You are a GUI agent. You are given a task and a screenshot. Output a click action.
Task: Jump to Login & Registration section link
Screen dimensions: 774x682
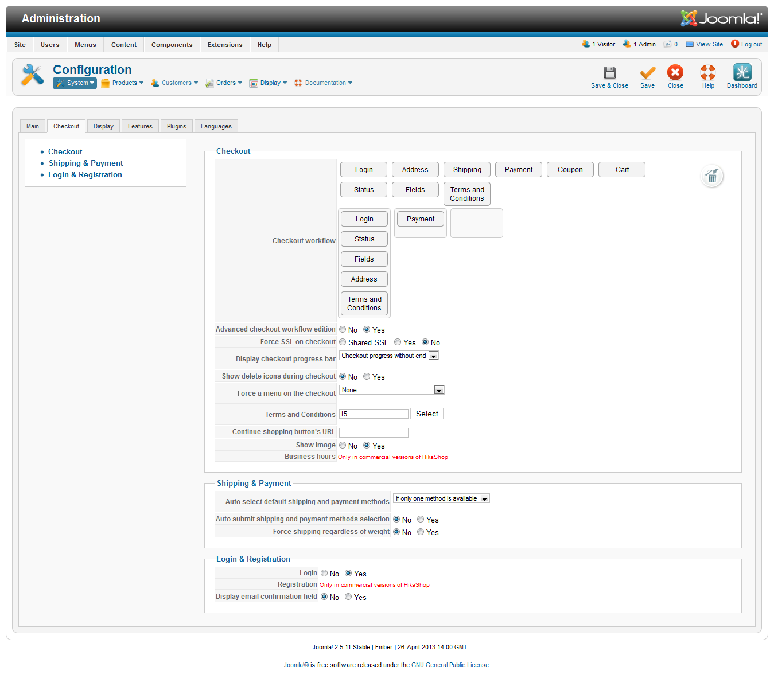85,175
